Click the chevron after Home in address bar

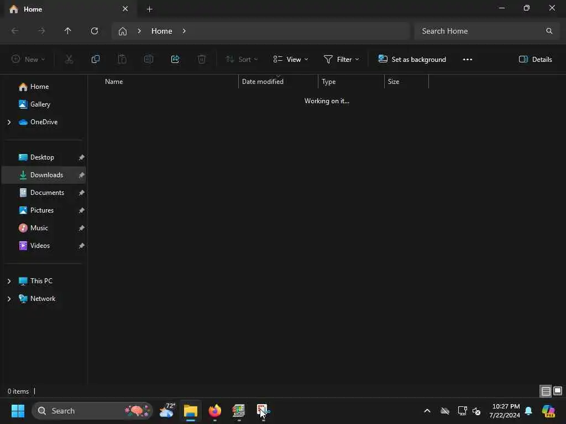[184, 31]
